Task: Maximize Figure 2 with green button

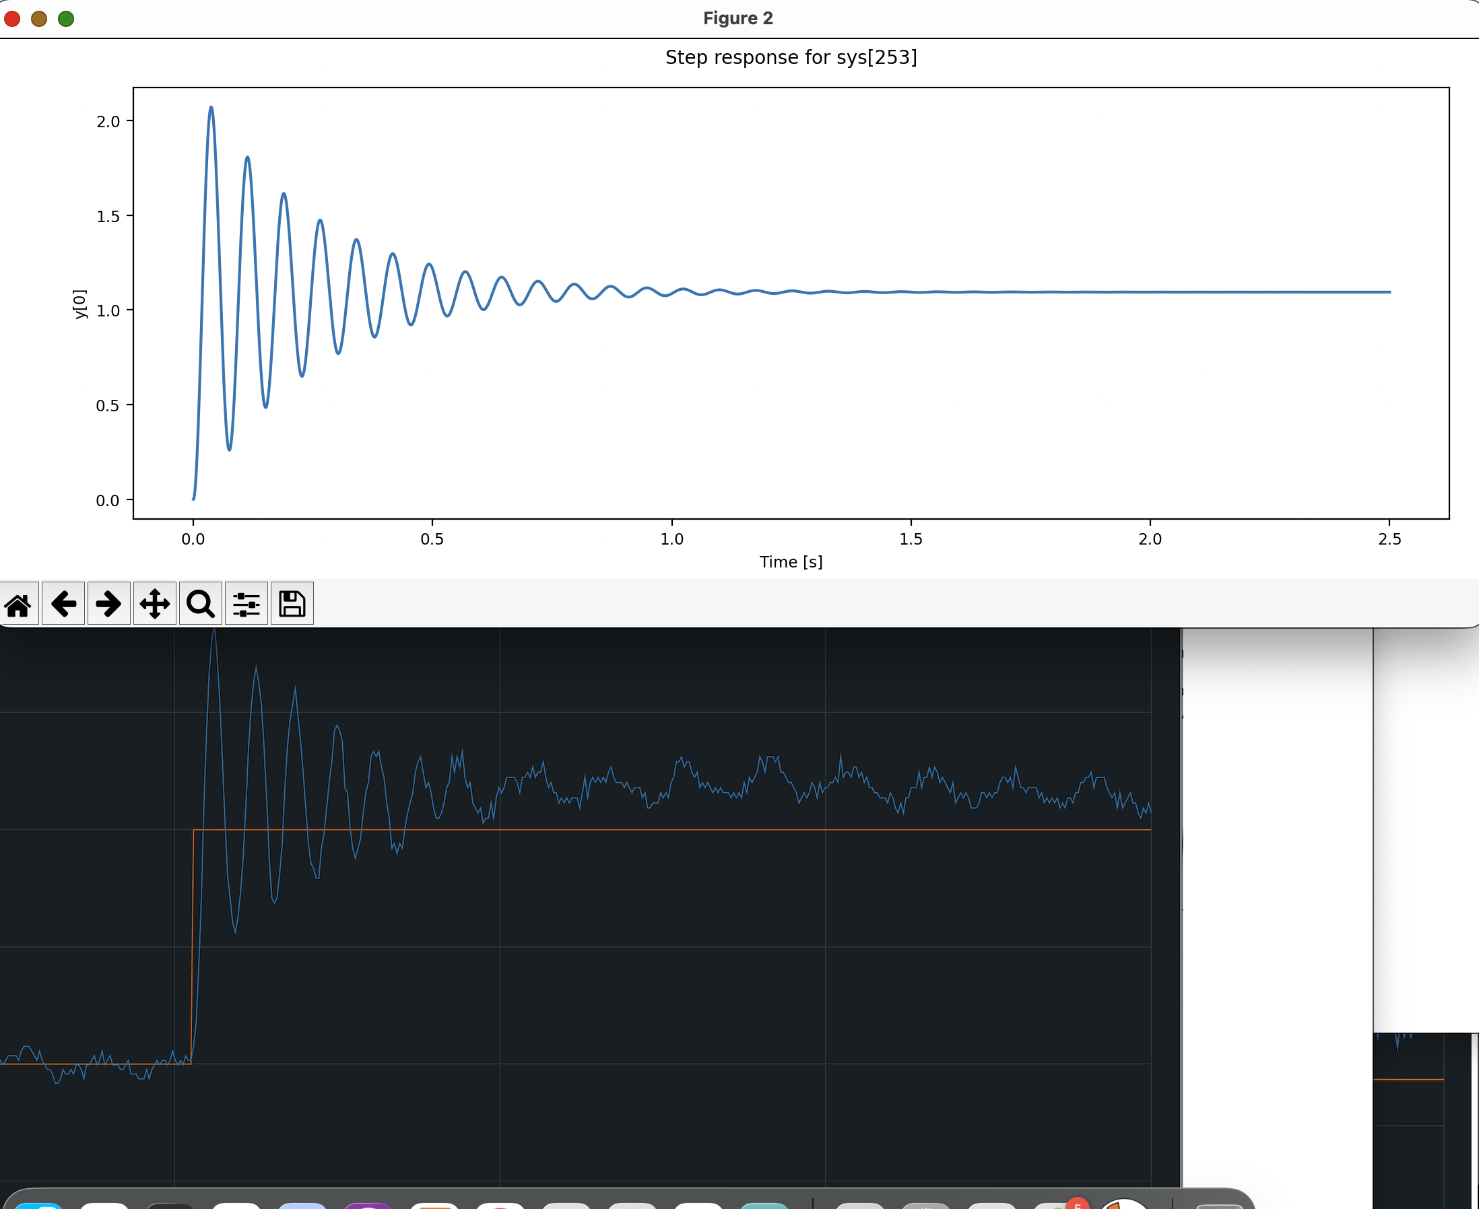Action: pyautogui.click(x=66, y=19)
